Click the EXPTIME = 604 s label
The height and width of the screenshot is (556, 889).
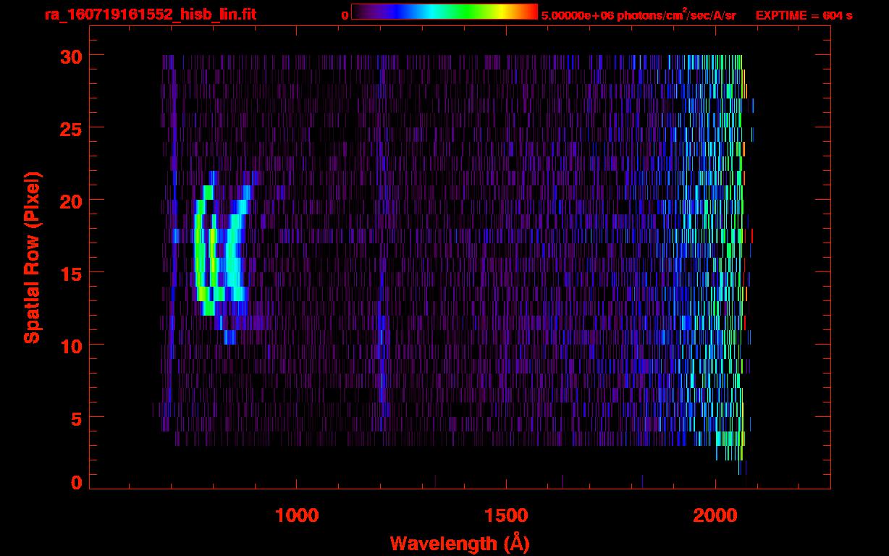pyautogui.click(x=804, y=14)
